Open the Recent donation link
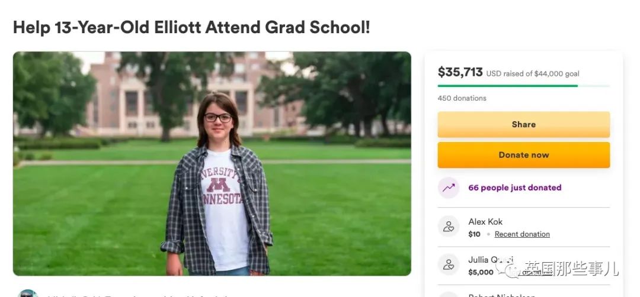Screen dimensions: 640x297 click(522, 234)
